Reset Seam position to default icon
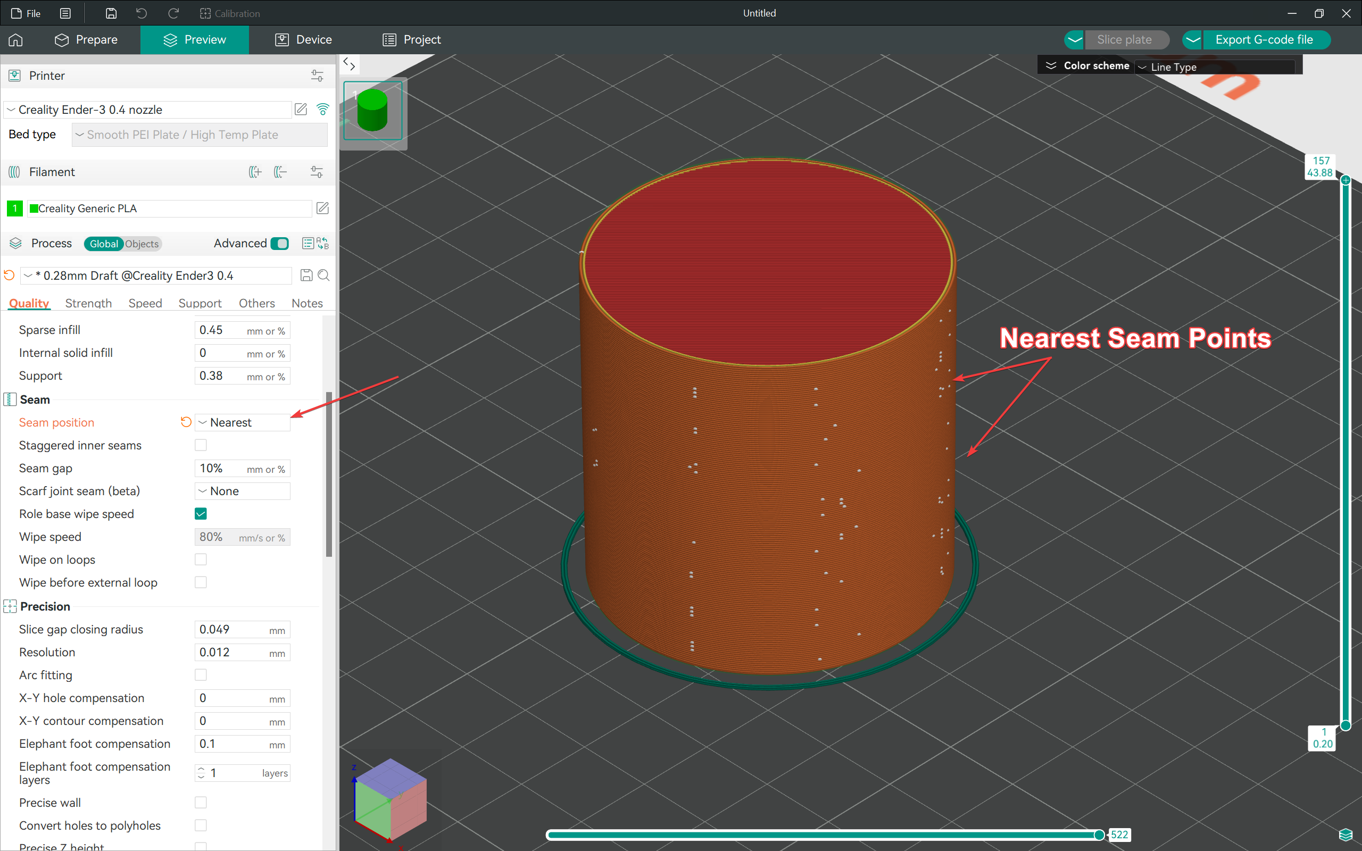1362x851 pixels. coord(186,422)
